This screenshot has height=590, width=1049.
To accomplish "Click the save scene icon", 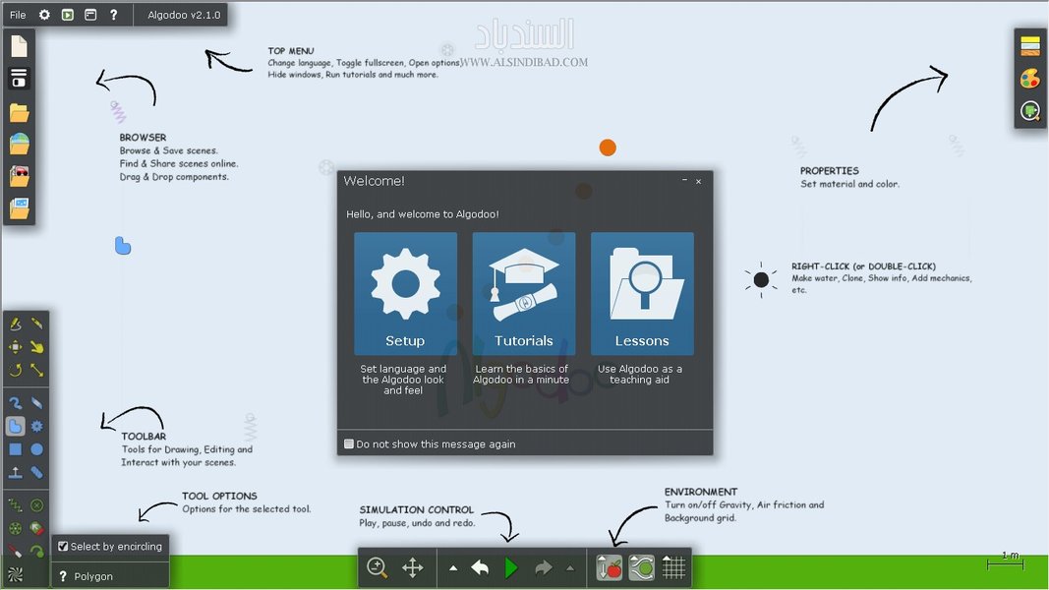I will [19, 79].
